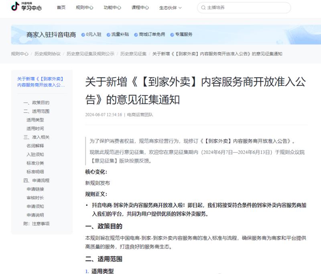Click the 0元入驻 check icon
The width and height of the screenshot is (321, 274).
[x=83, y=35]
